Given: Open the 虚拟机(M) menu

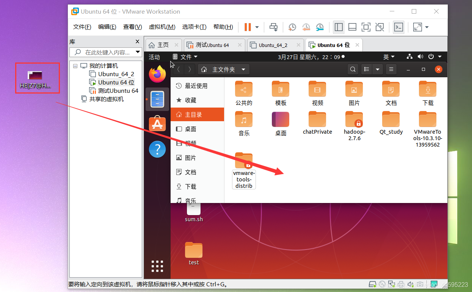Looking at the screenshot, I should pos(162,27).
